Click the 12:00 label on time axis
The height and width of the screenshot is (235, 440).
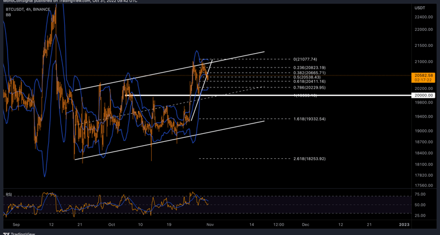coord(279,225)
